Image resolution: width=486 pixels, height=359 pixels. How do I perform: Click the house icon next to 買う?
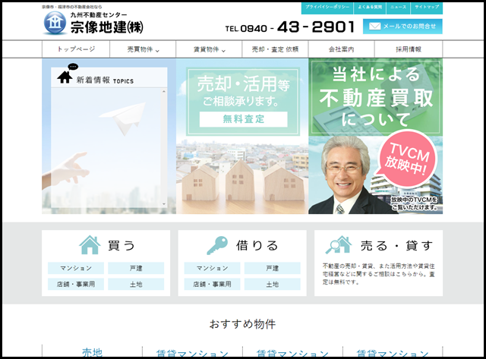(x=90, y=245)
